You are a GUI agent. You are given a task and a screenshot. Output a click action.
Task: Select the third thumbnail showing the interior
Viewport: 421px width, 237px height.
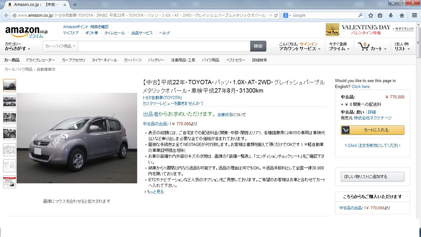(x=9, y=118)
